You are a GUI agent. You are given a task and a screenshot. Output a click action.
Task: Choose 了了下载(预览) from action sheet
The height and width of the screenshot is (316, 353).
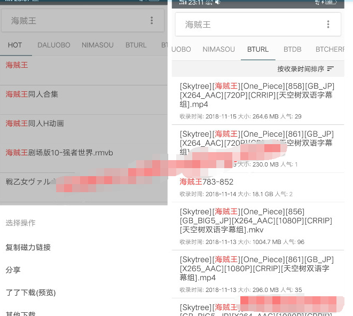(31, 293)
